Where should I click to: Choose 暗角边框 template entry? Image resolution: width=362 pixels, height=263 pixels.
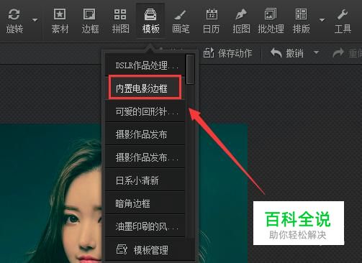pos(145,203)
